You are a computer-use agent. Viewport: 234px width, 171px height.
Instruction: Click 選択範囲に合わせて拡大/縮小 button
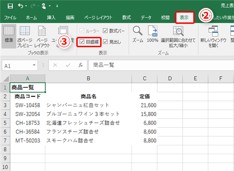click(178, 37)
